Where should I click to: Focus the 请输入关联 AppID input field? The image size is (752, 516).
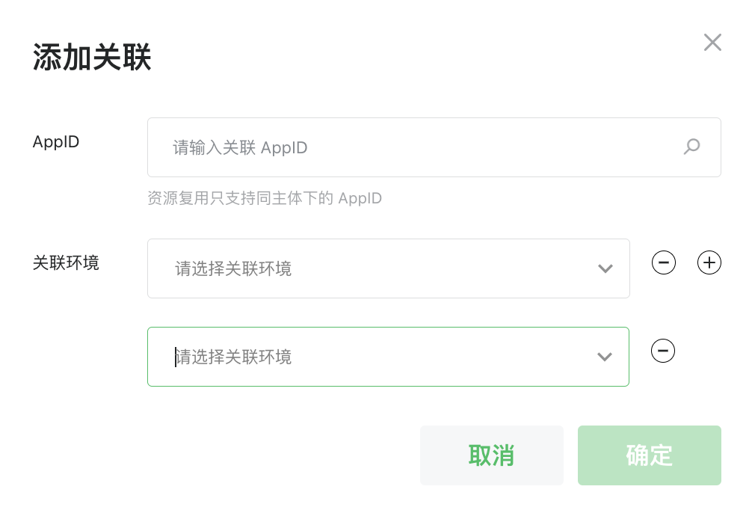434,147
